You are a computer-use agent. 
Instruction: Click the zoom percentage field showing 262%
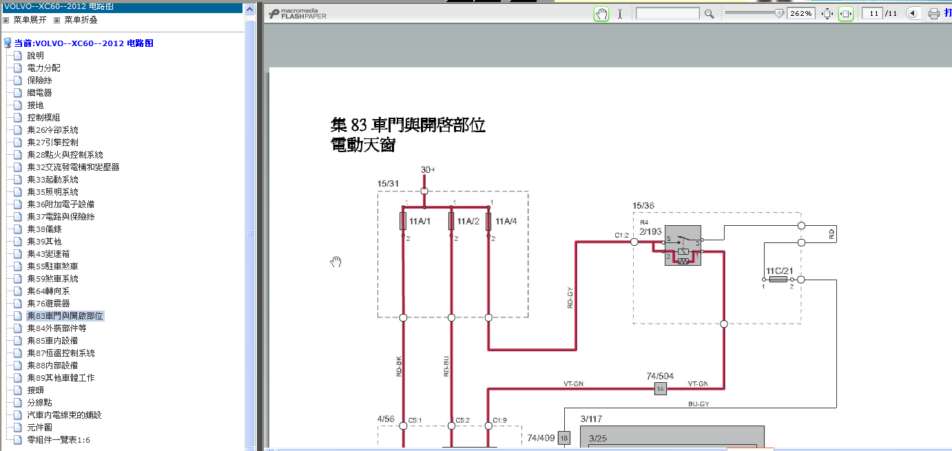click(803, 14)
